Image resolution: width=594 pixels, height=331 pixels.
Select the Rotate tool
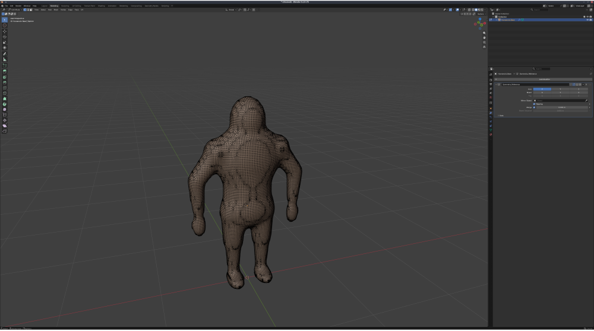tap(5, 37)
